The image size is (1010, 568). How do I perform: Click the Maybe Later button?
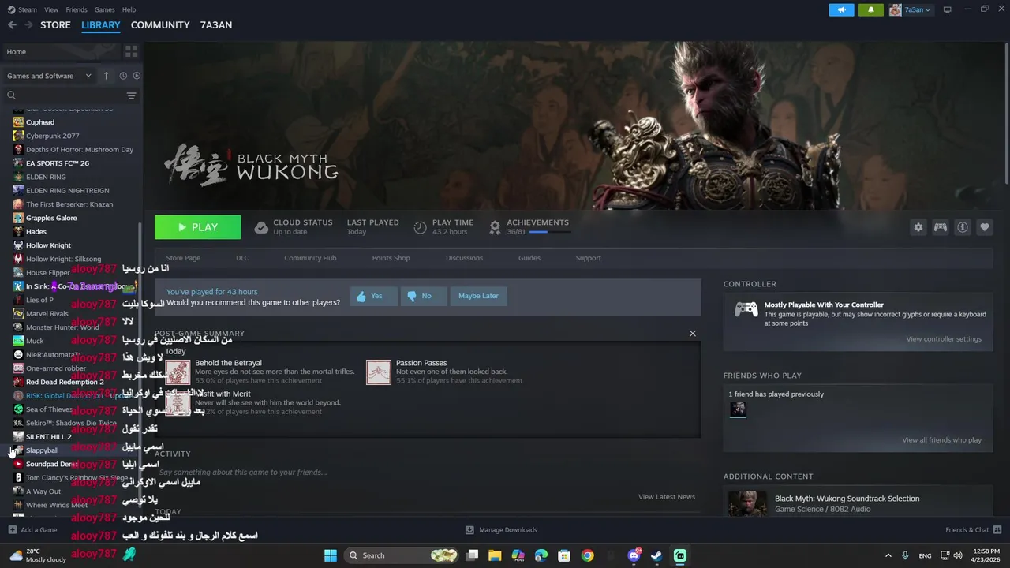click(x=478, y=296)
